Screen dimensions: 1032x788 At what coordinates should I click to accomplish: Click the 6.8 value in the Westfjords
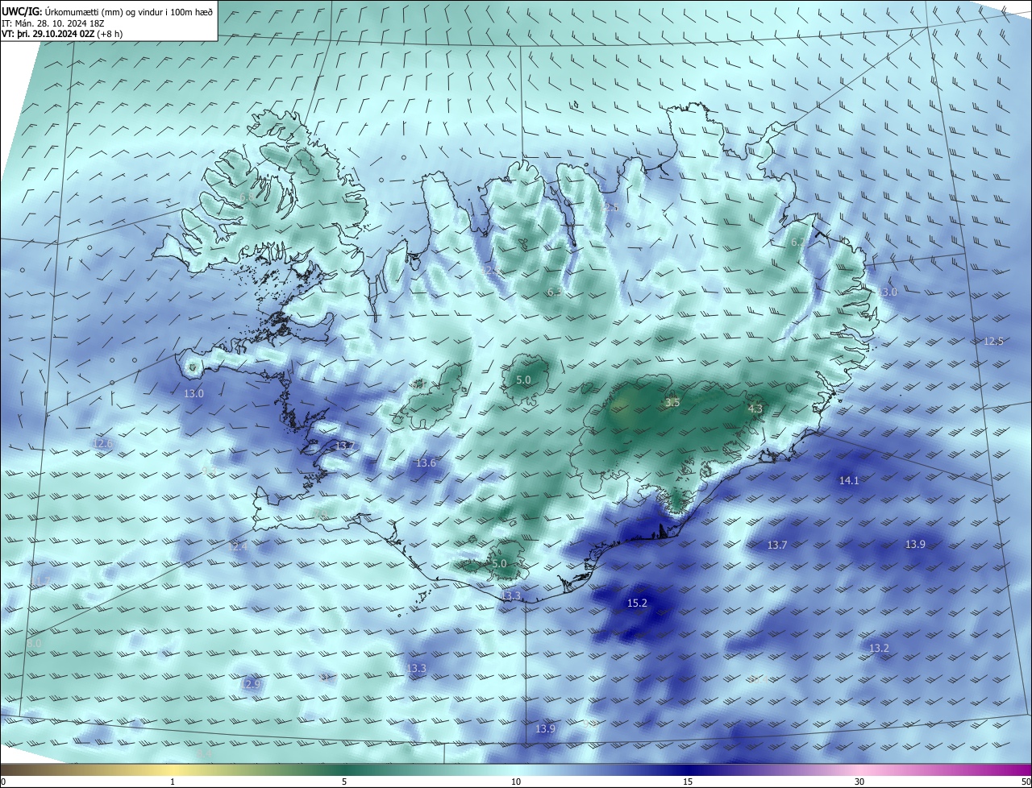245,196
